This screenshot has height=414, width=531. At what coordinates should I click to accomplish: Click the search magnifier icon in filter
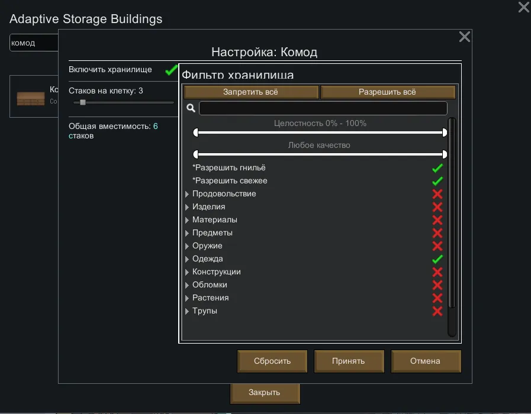(x=191, y=108)
